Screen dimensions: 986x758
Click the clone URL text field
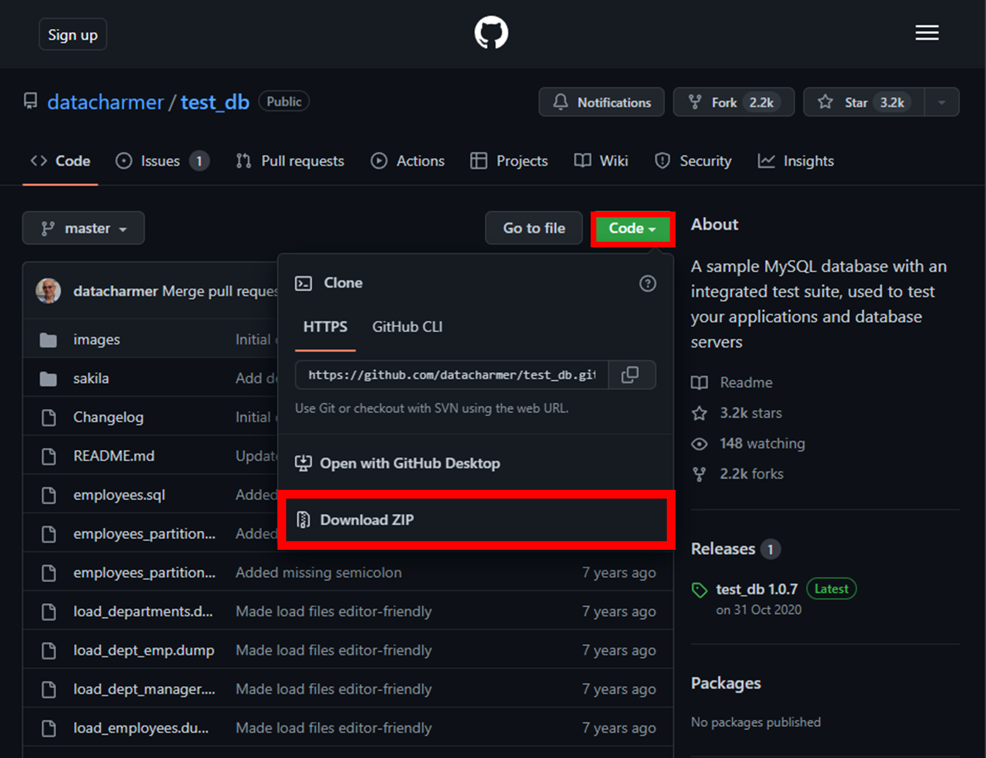click(x=452, y=375)
